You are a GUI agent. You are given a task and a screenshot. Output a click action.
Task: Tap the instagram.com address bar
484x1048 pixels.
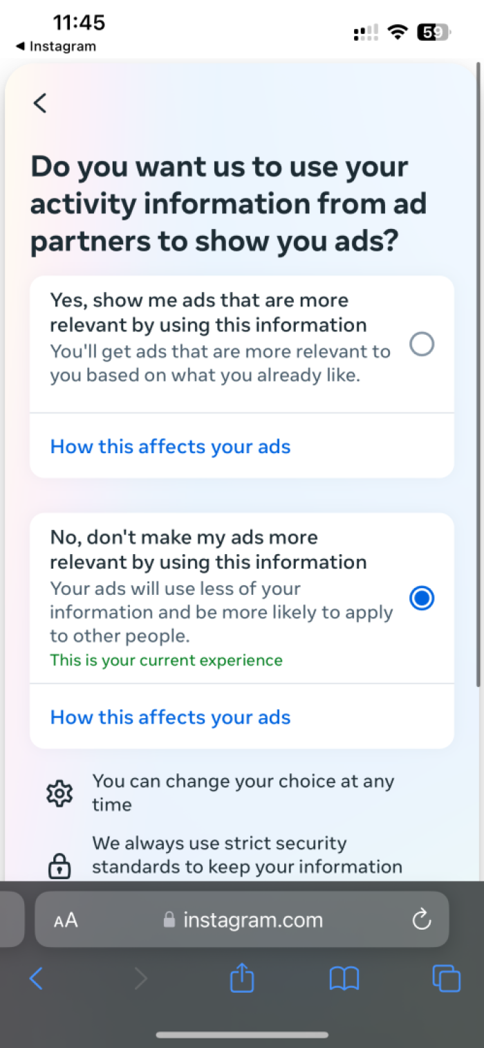coord(253,919)
